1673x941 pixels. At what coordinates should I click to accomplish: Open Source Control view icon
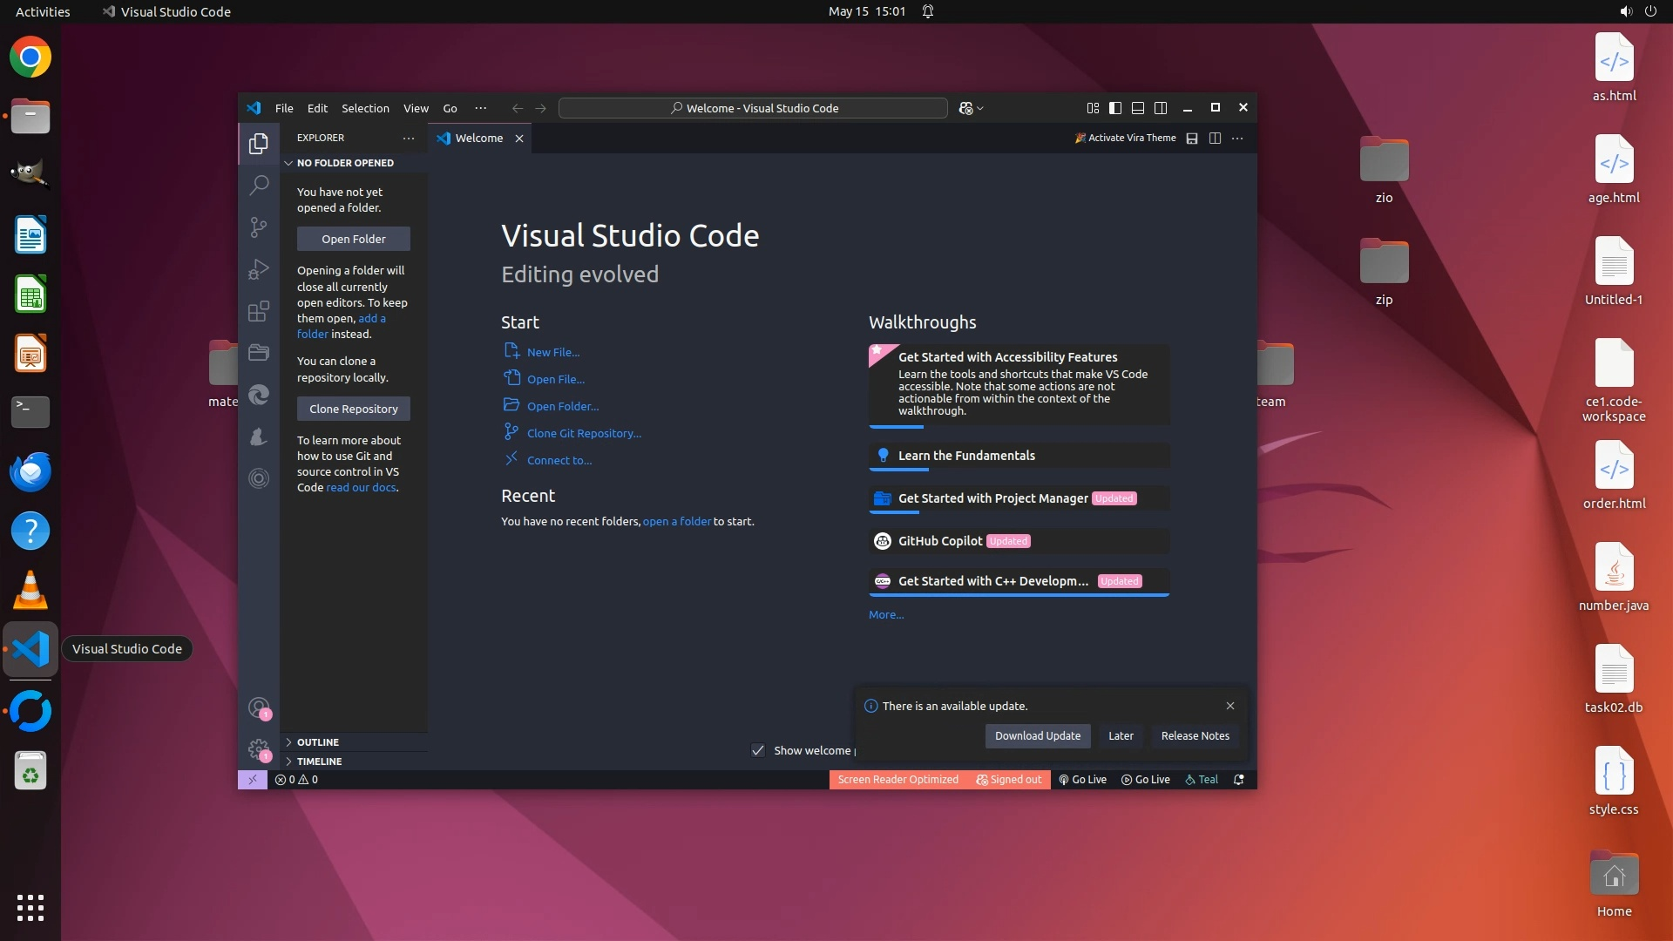[x=259, y=227]
